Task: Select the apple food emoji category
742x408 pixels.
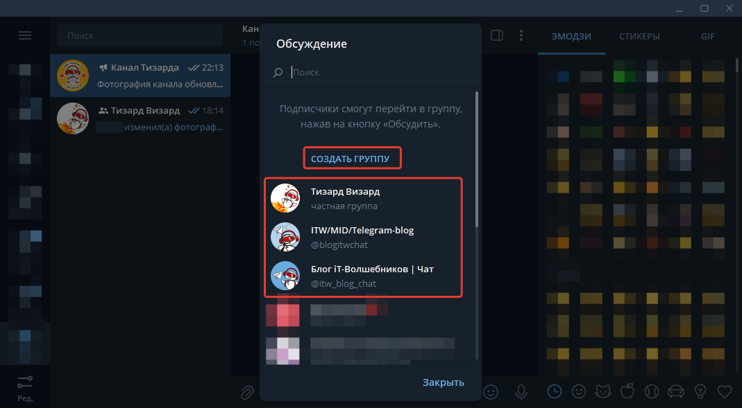Action: point(627,391)
